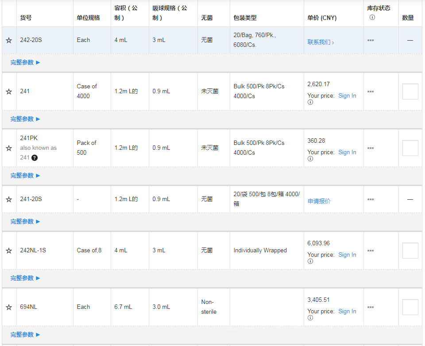Click Sign In for item 241 price
This screenshot has height=346, width=425.
point(347,96)
